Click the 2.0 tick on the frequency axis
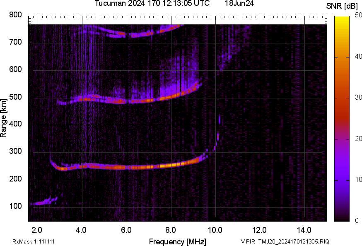The image size is (362, 246). (37, 230)
